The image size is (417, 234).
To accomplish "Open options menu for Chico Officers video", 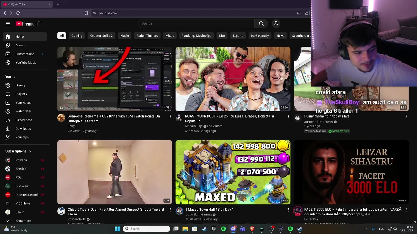I will tap(170, 210).
